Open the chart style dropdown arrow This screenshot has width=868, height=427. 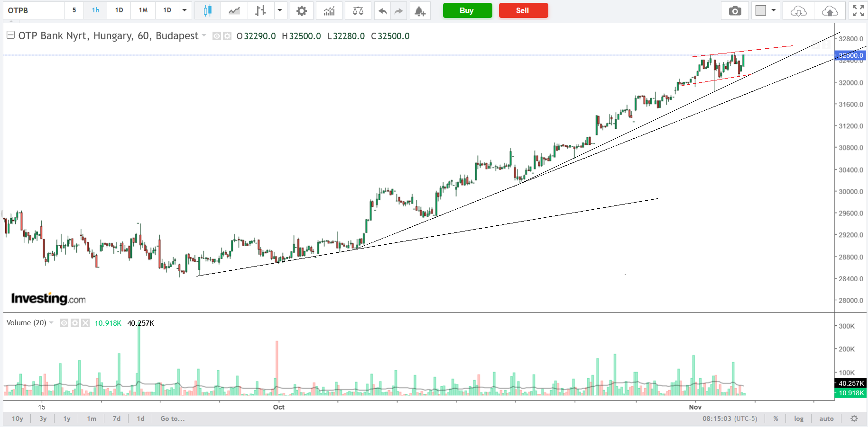click(280, 10)
